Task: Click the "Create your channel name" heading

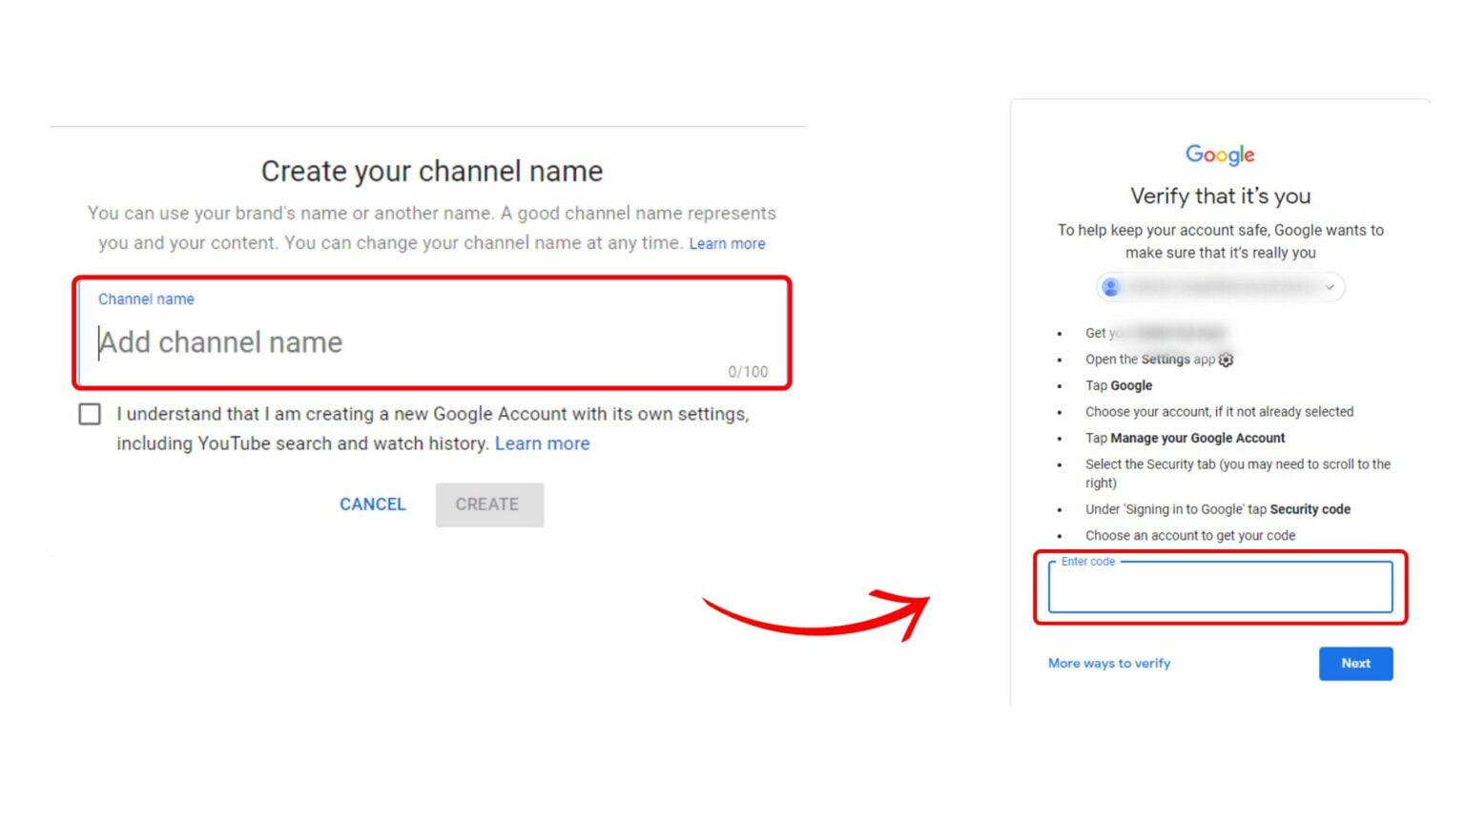Action: point(430,171)
